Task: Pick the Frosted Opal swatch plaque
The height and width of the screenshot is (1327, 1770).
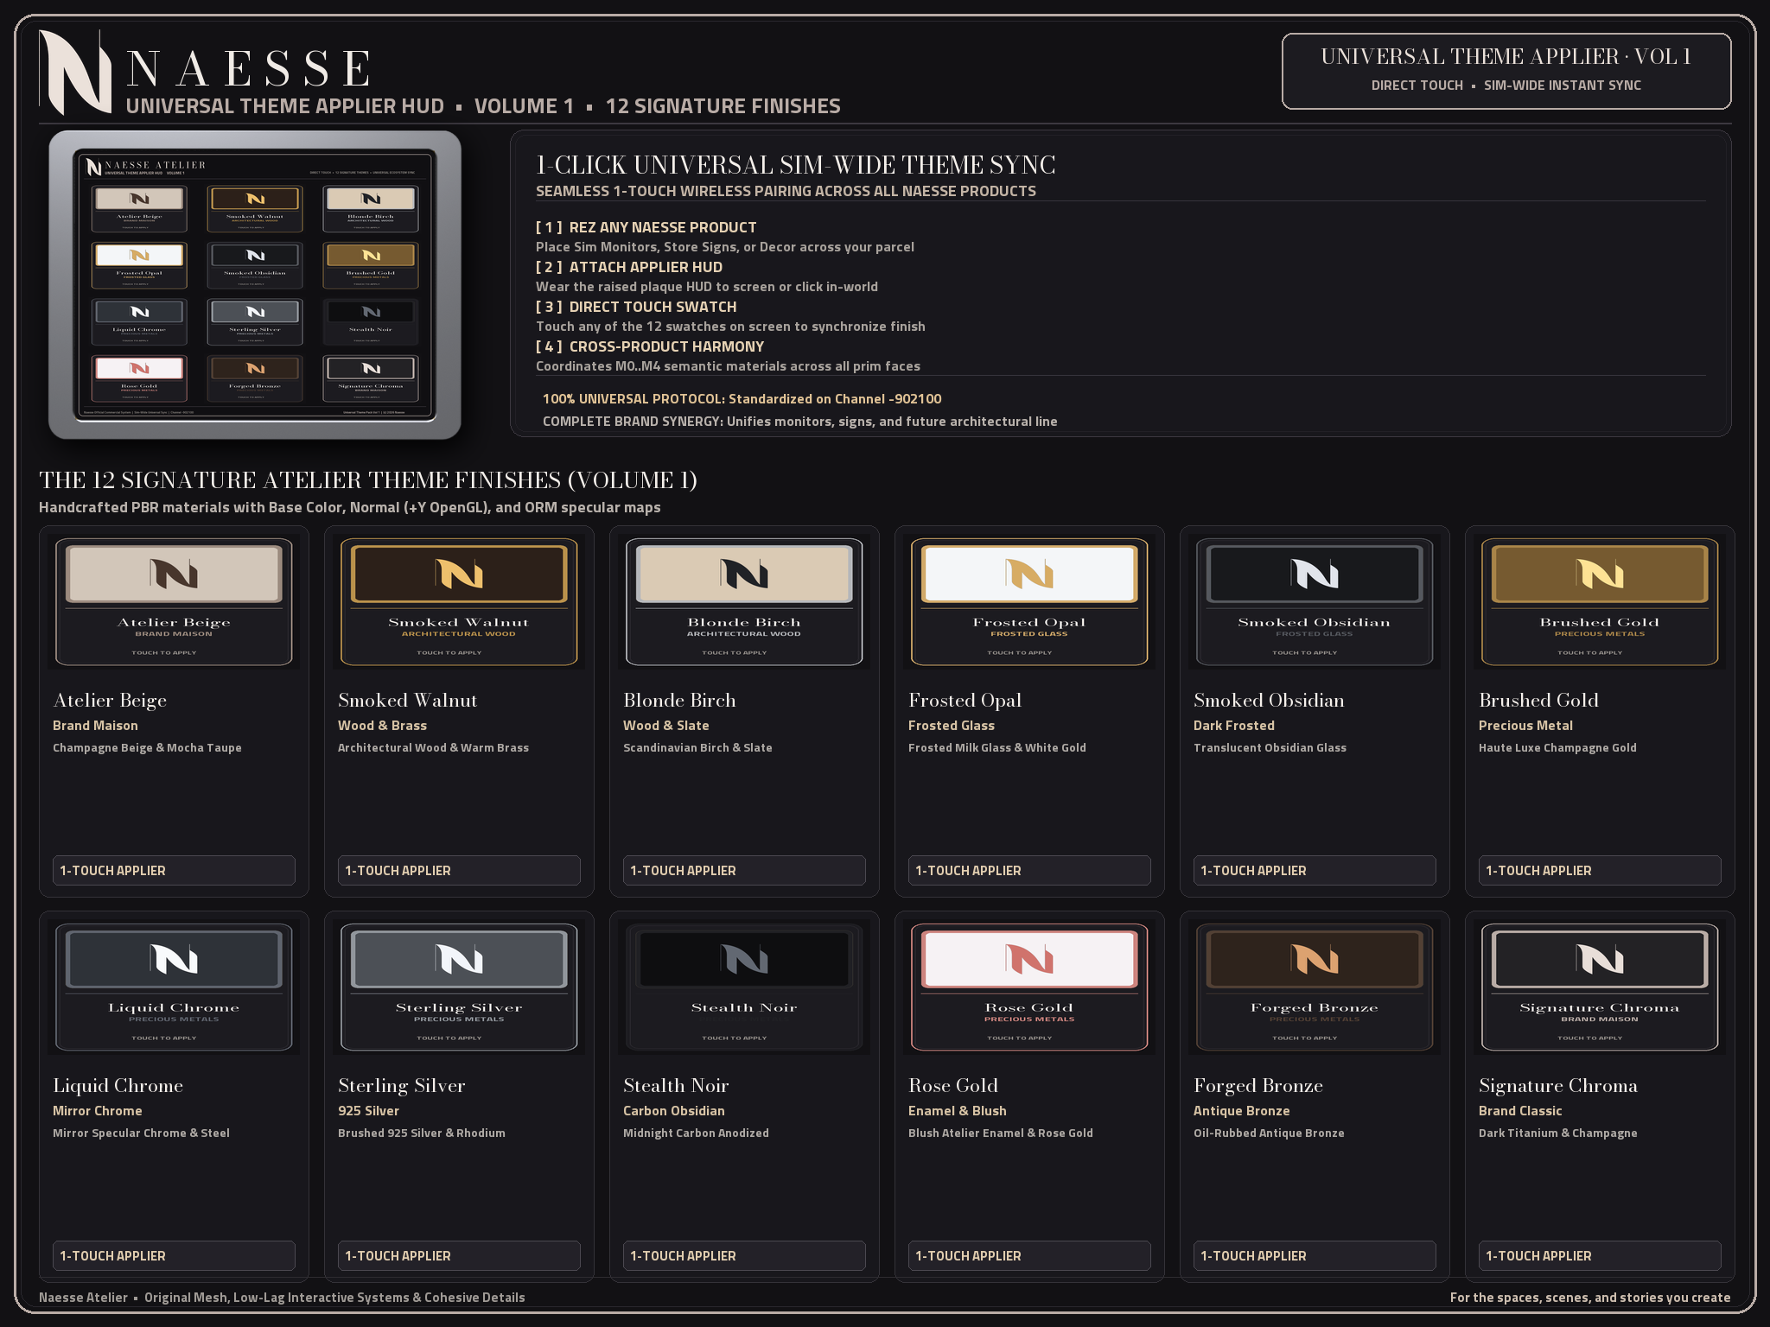Action: [1029, 602]
